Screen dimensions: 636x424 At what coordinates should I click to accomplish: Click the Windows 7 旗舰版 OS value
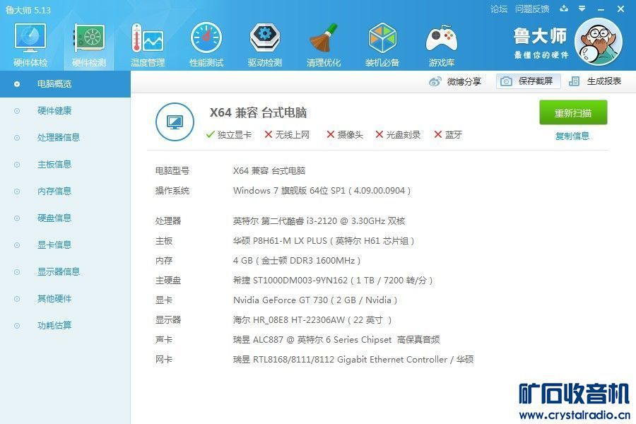point(322,191)
